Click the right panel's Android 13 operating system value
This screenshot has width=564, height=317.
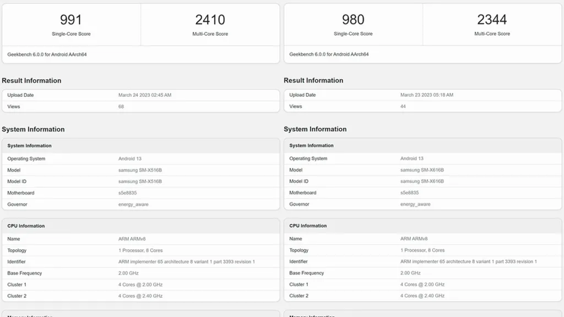coord(412,158)
